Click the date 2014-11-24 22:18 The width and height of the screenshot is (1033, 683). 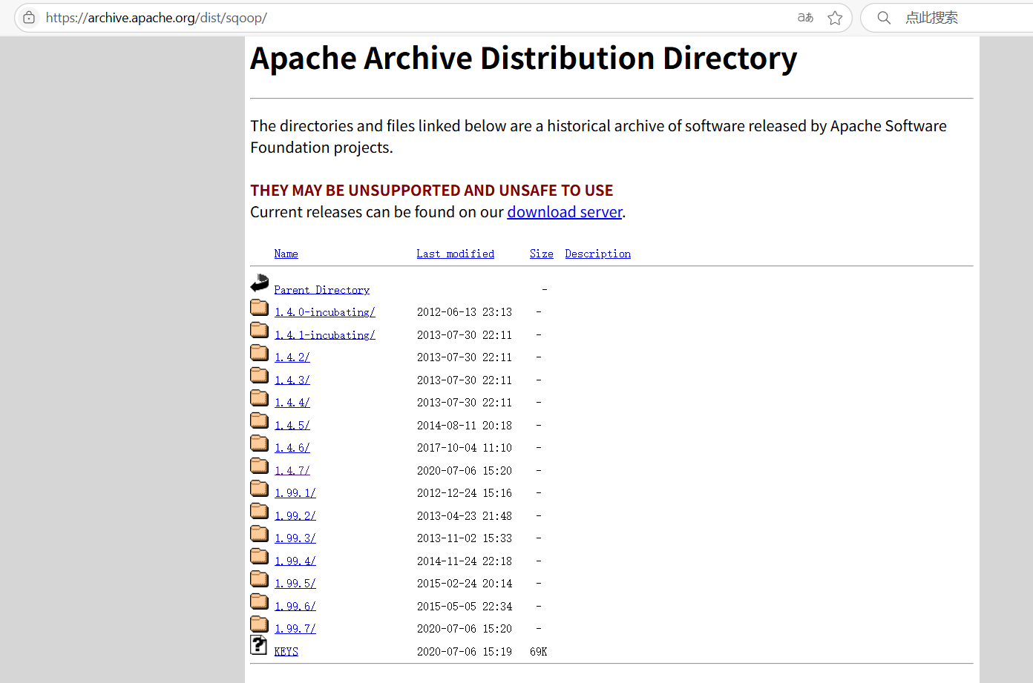click(x=464, y=561)
